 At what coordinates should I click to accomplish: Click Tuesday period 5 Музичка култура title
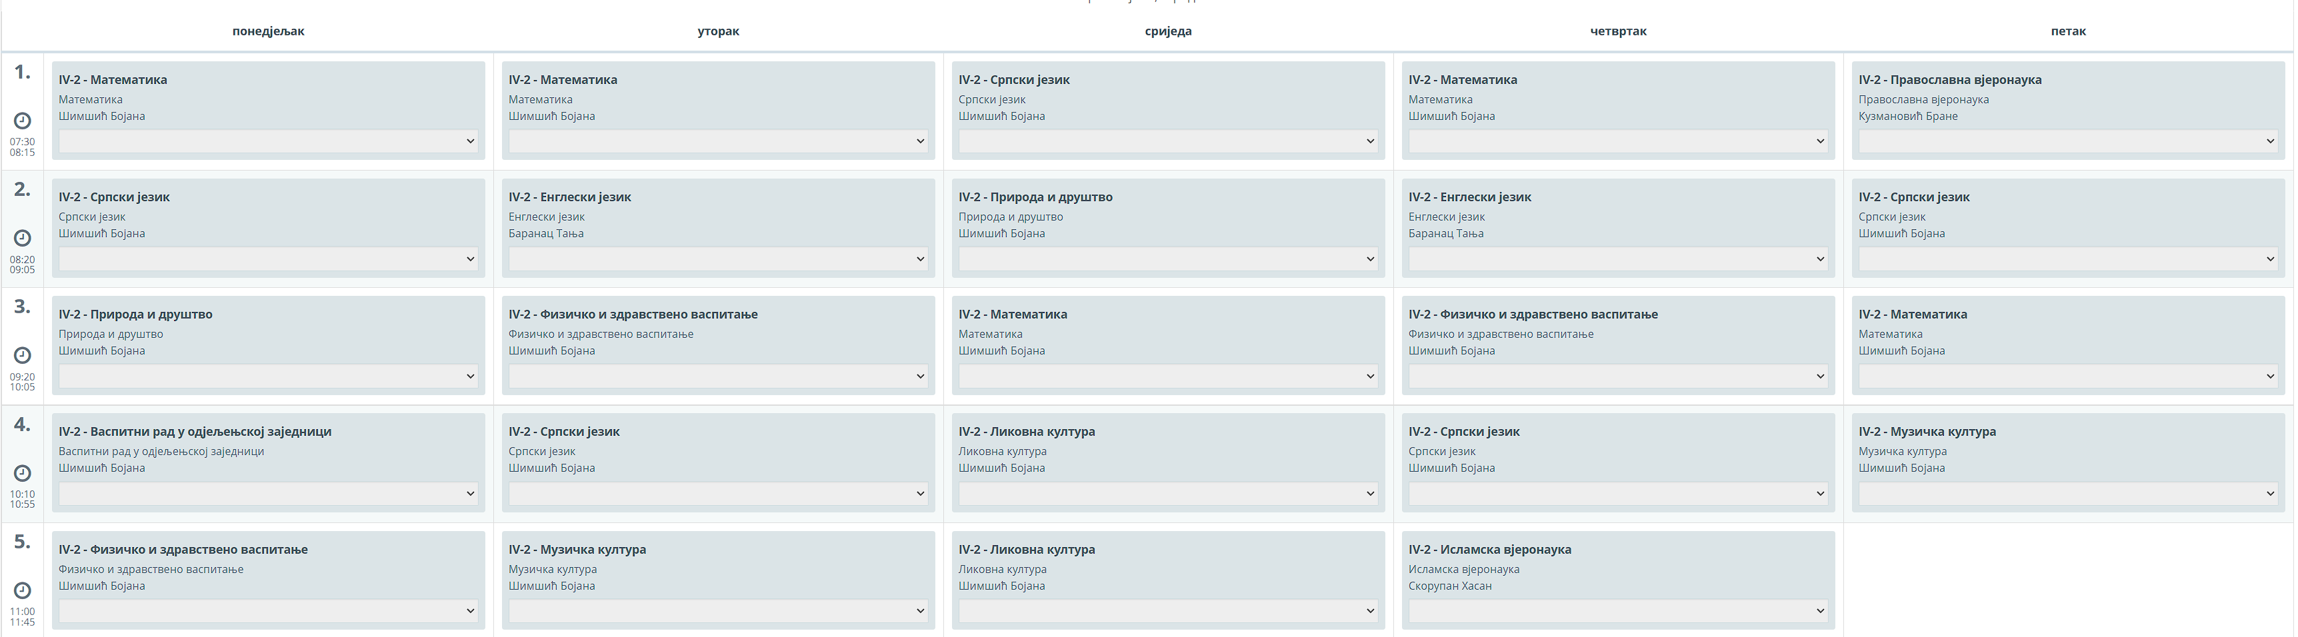pos(577,550)
